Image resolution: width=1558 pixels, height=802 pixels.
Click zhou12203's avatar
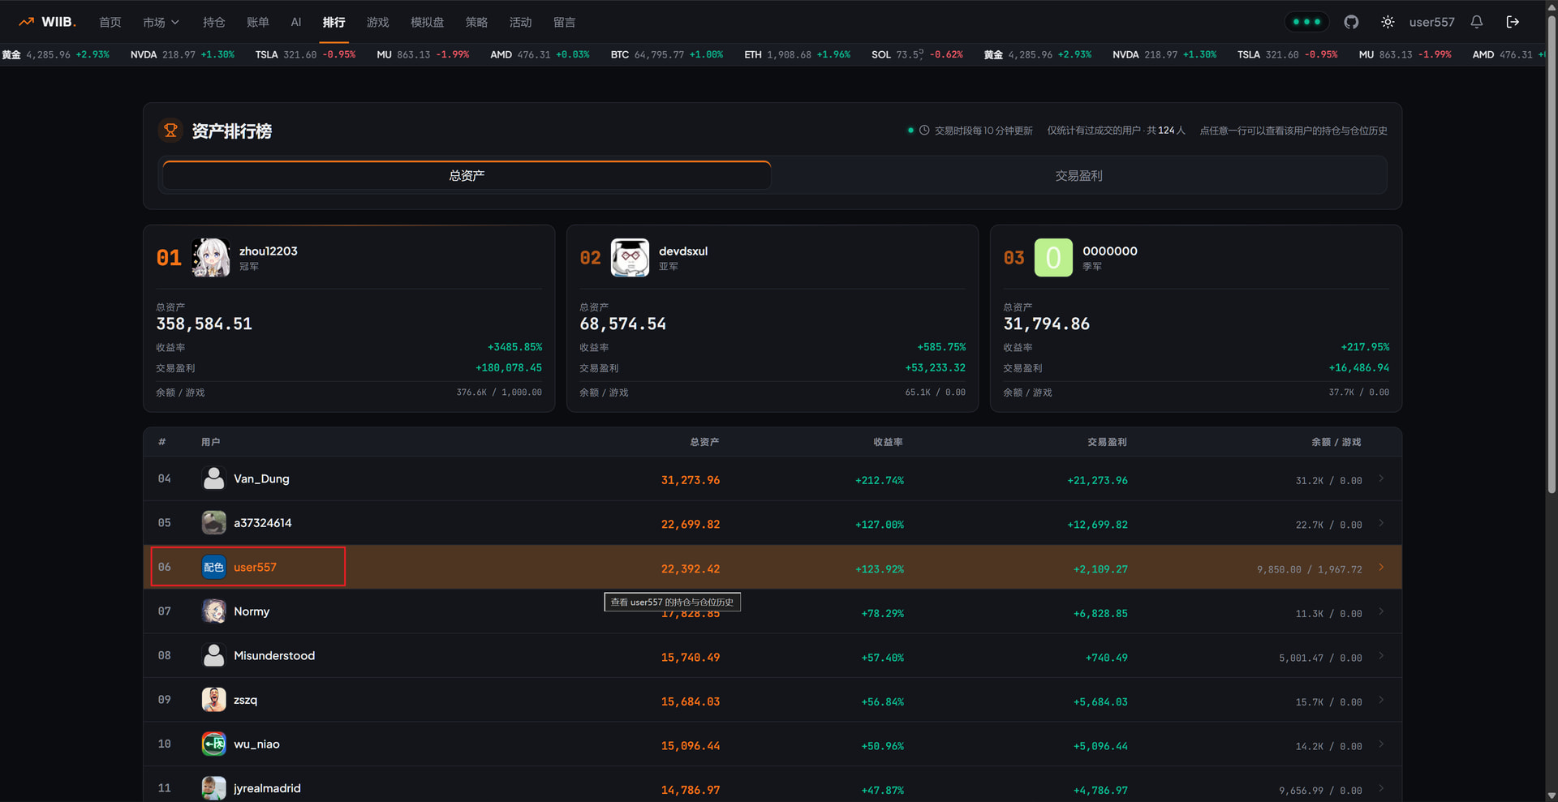(x=211, y=258)
